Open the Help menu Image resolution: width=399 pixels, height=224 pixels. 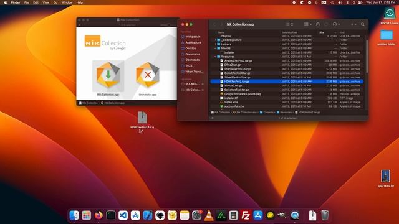[79, 2]
